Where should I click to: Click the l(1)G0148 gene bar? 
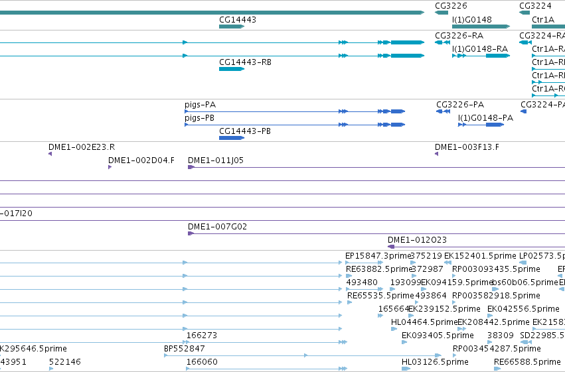click(x=481, y=27)
